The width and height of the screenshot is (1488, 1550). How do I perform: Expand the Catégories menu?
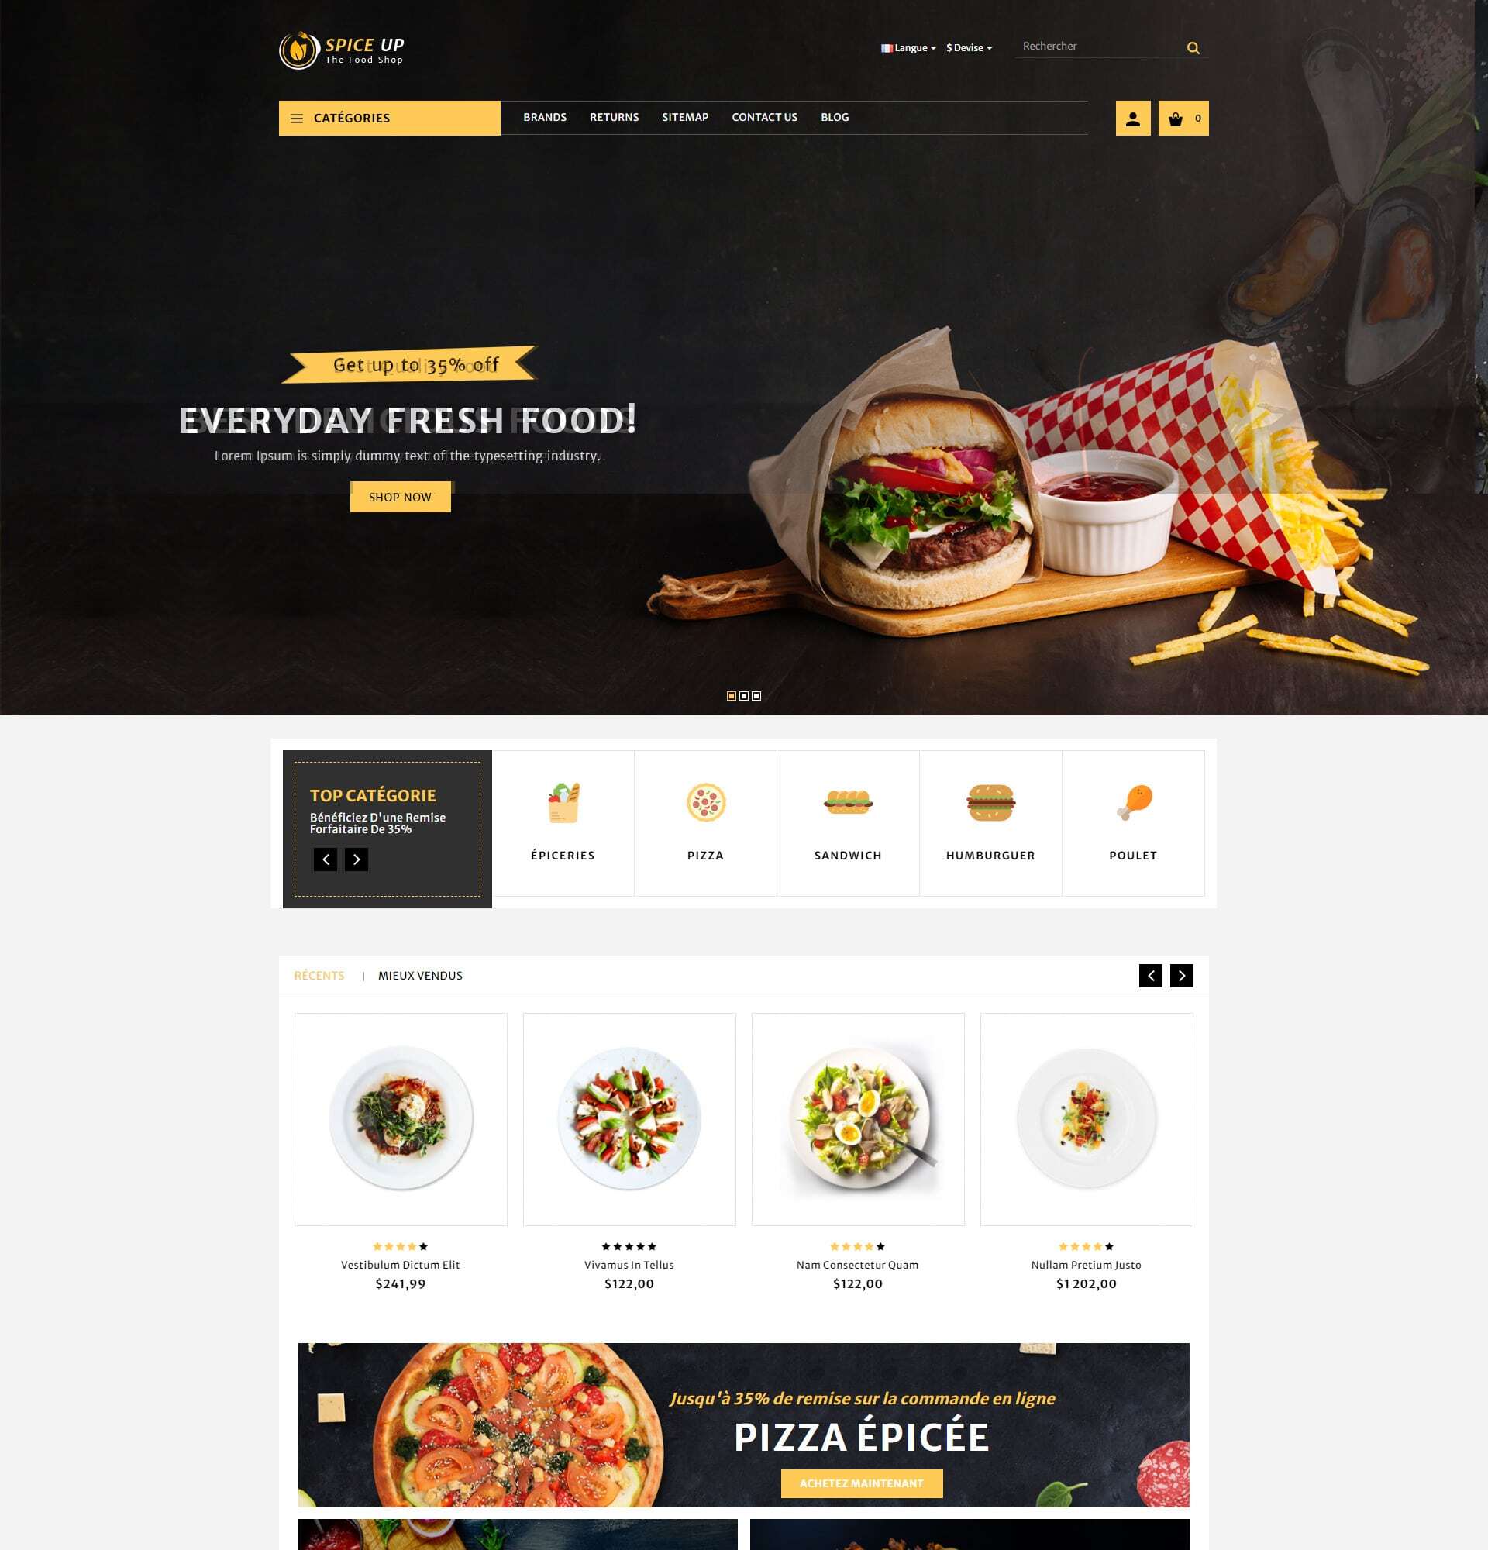click(x=389, y=118)
